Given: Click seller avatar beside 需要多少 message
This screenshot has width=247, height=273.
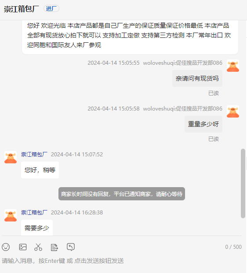Looking at the screenshot, I should [x=11, y=215].
